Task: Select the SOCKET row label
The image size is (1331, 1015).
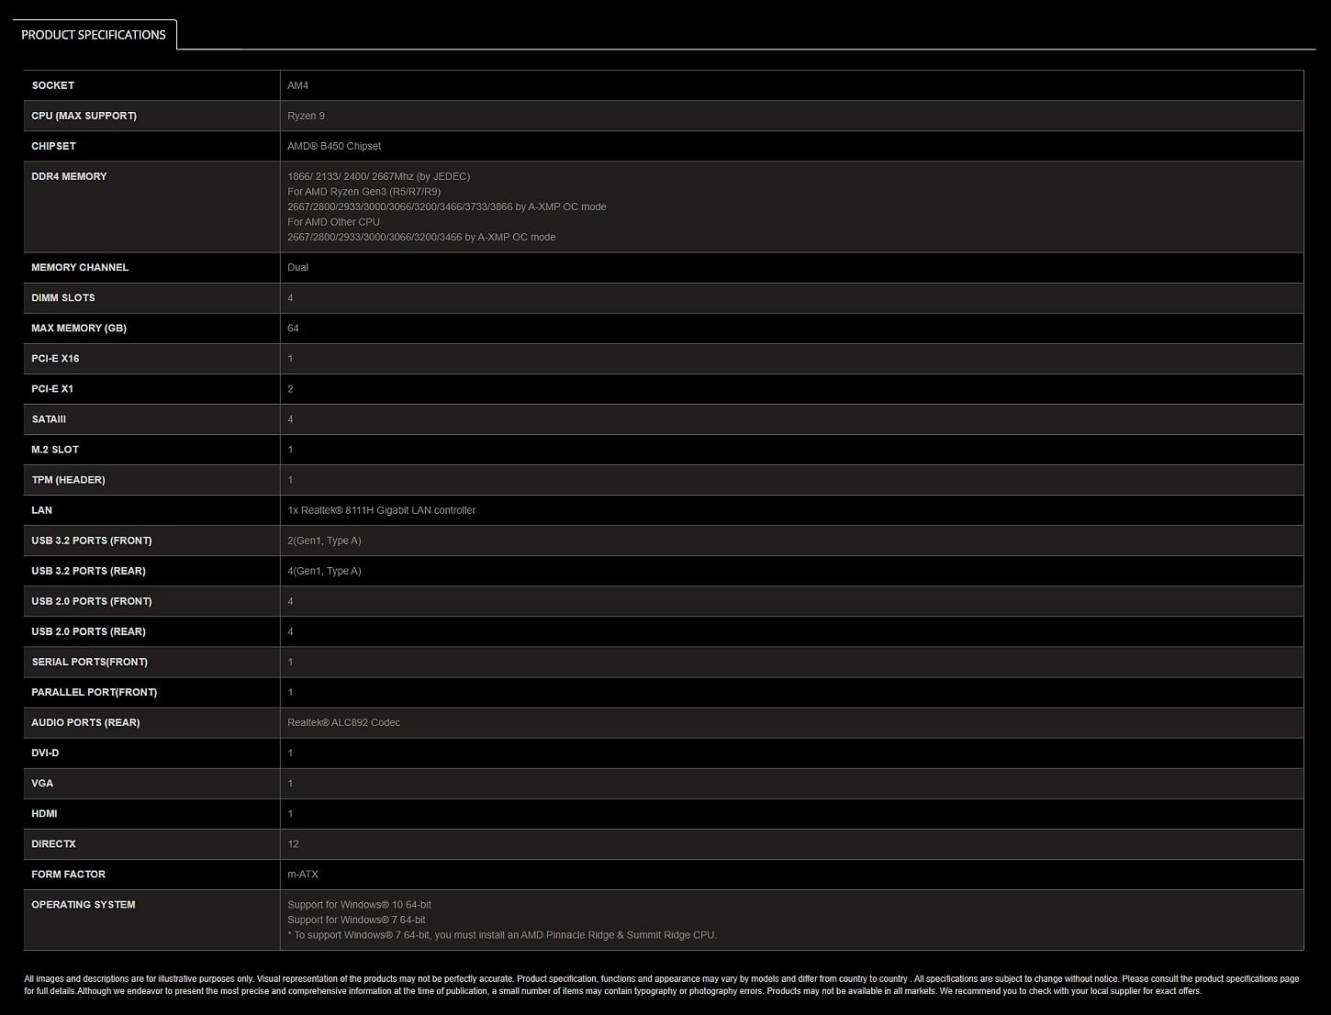Action: pyautogui.click(x=53, y=85)
